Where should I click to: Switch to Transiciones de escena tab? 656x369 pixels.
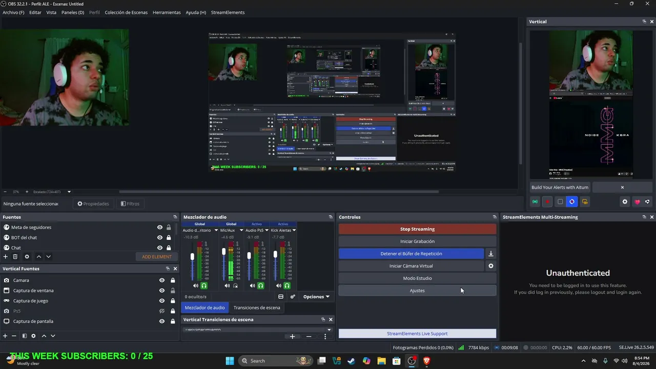257,307
